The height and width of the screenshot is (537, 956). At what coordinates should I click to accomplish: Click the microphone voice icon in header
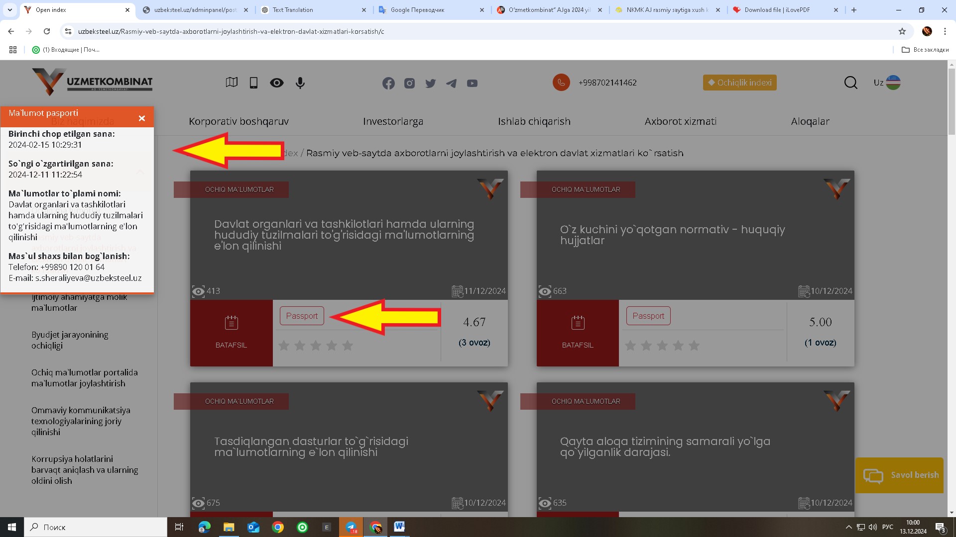tap(300, 83)
